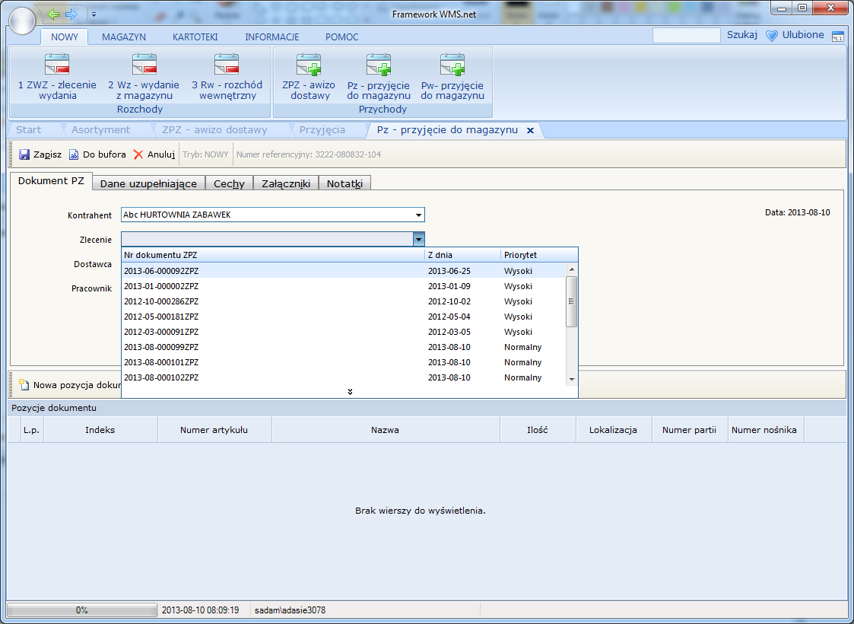This screenshot has width=854, height=624.
Task: Click the Szukaj search button
Action: pos(741,35)
